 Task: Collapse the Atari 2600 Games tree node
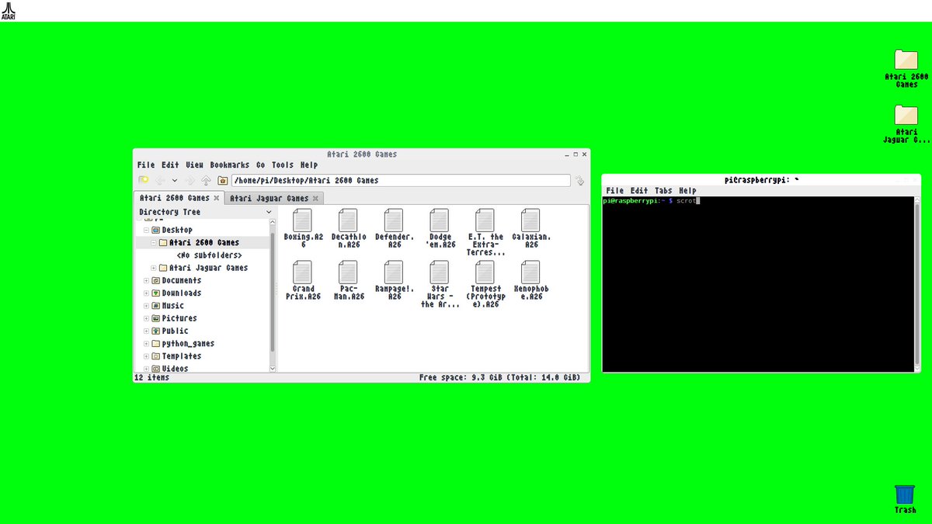tap(154, 243)
